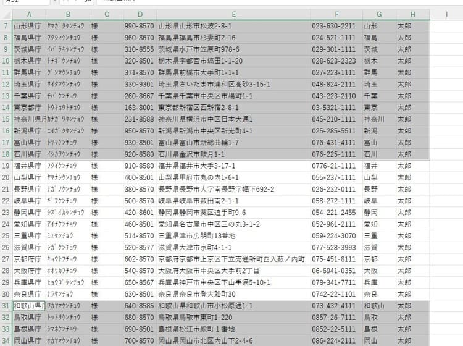Click cell containing 大阪府庁
Viewport: 463px width, 346px height.
click(29, 271)
